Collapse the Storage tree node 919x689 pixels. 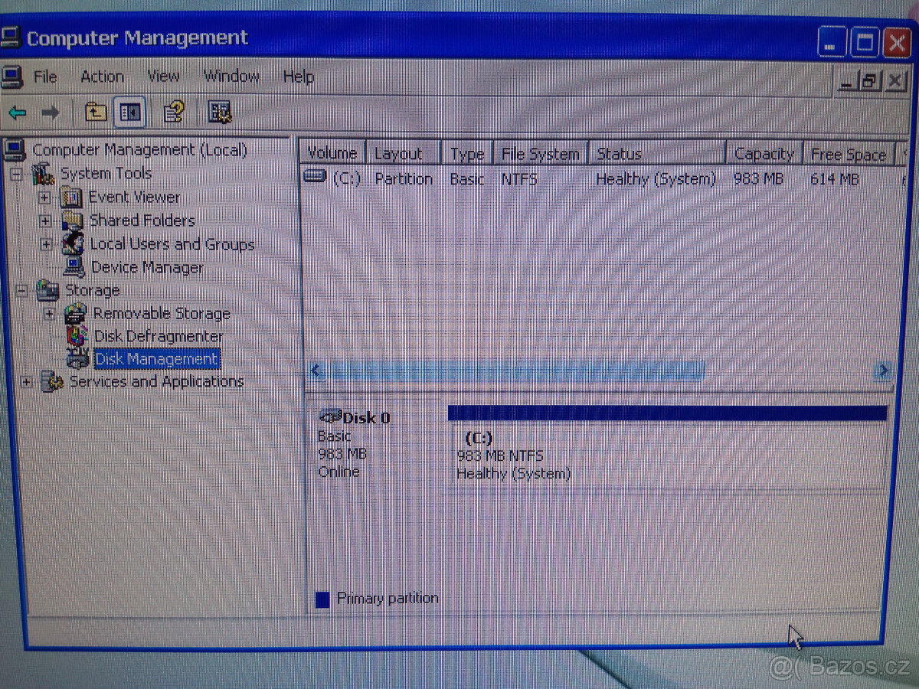[21, 291]
